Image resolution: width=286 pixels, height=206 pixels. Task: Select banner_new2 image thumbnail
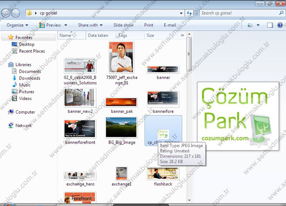(80, 98)
